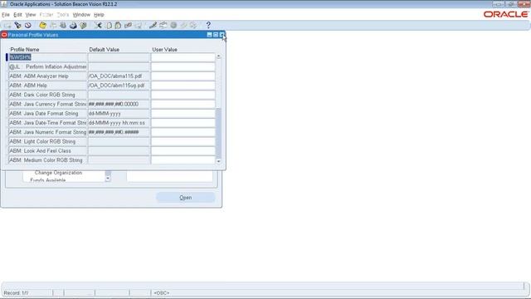Click the Delete record toolbar icon
This screenshot has height=299, width=531.
coord(139,26)
